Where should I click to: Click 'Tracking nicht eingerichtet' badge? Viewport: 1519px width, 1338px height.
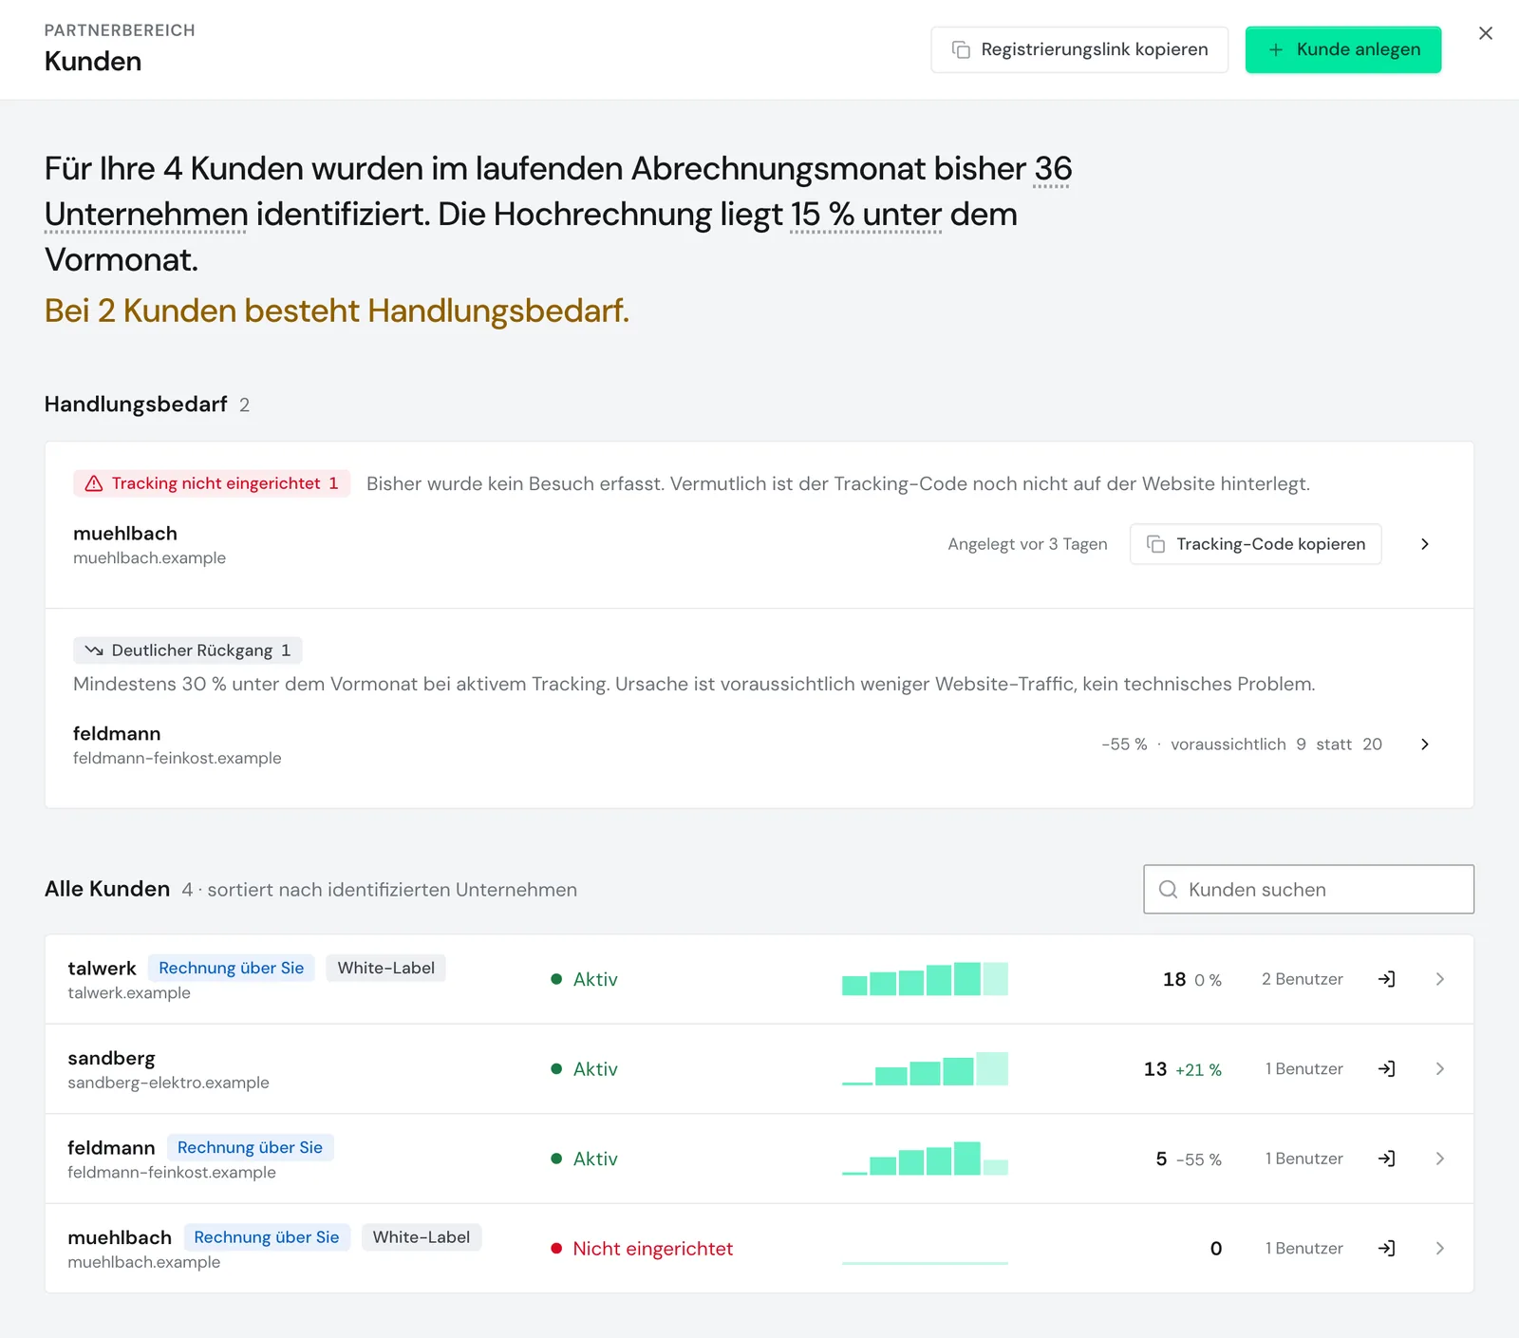coord(212,483)
